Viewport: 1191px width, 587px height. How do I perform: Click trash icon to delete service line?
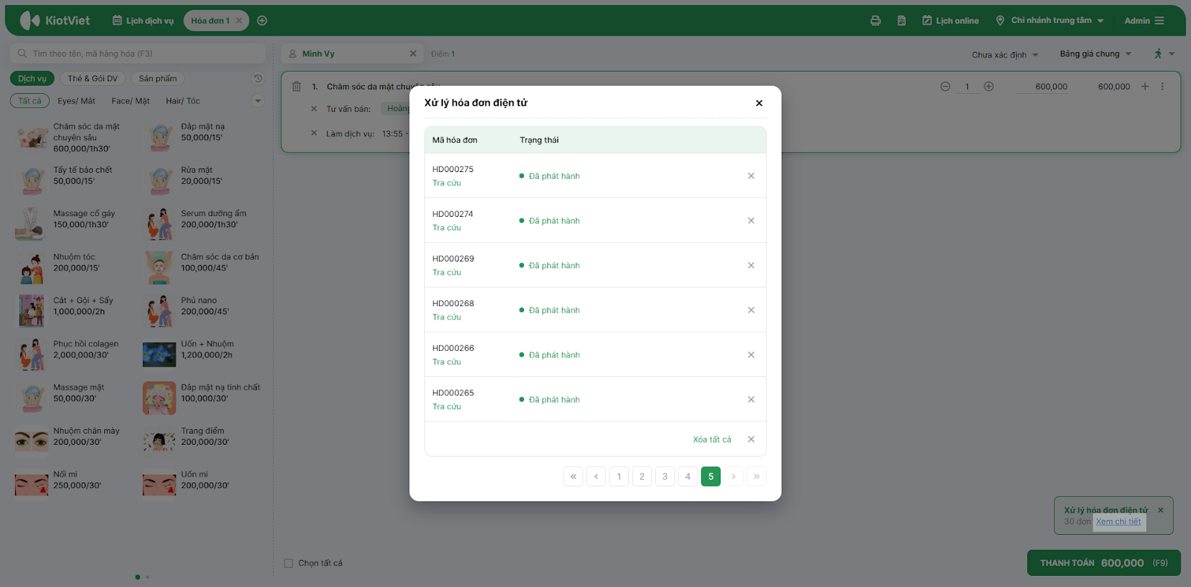click(296, 86)
